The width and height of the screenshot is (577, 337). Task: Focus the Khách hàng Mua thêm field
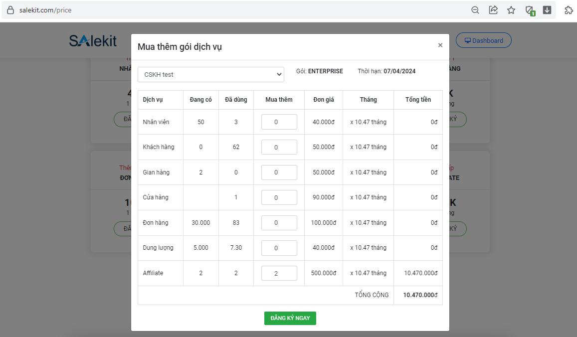pos(279,147)
